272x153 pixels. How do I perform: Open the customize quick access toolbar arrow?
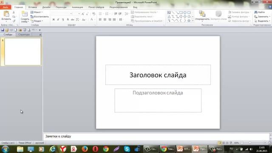tap(40, 30)
